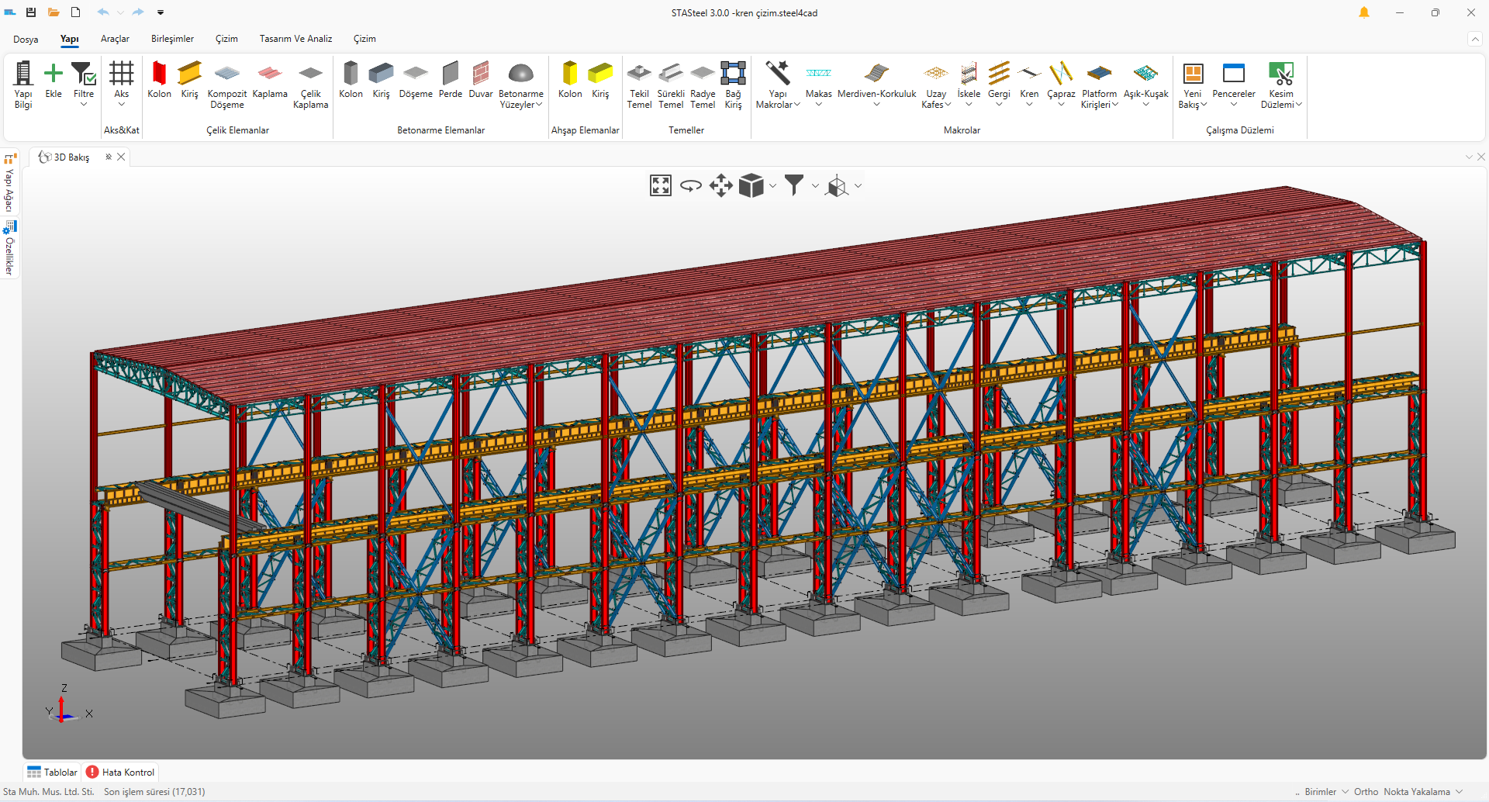Close the 3D Bakış view tab
This screenshot has width=1489, height=802.
click(121, 157)
